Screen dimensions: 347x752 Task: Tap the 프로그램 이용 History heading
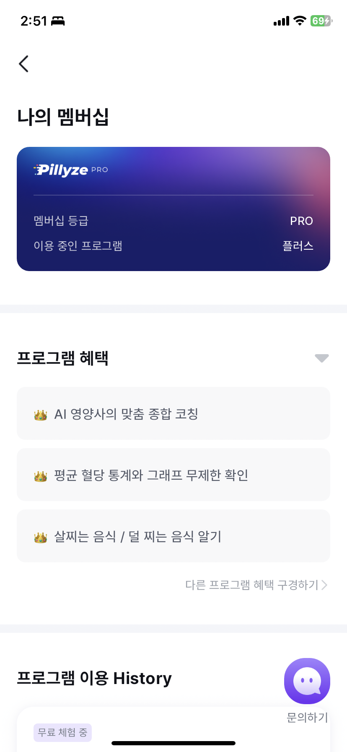click(x=94, y=678)
